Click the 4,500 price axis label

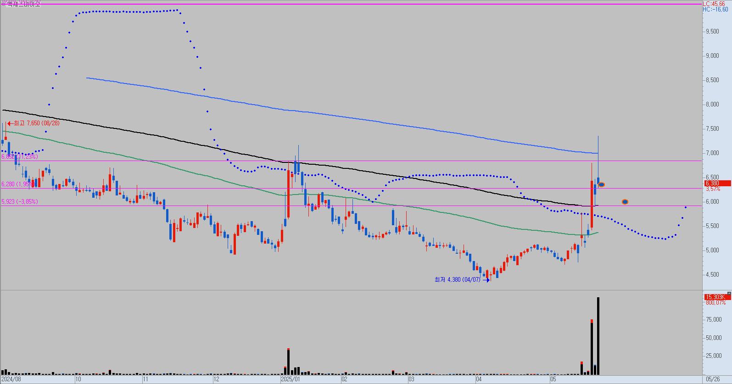[x=712, y=275]
